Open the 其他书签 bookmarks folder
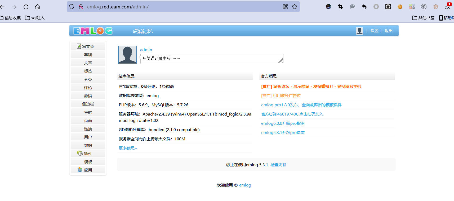The width and height of the screenshot is (454, 201). (423, 18)
